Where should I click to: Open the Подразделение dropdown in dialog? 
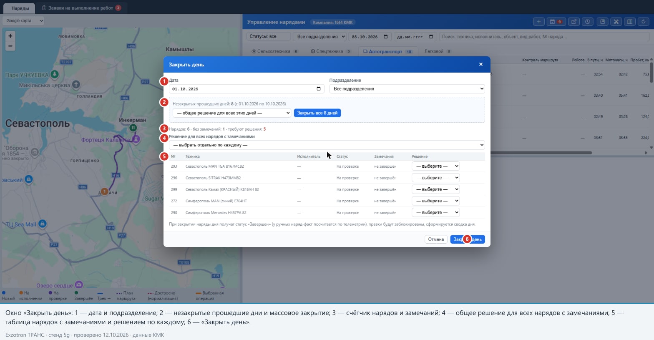click(x=407, y=88)
